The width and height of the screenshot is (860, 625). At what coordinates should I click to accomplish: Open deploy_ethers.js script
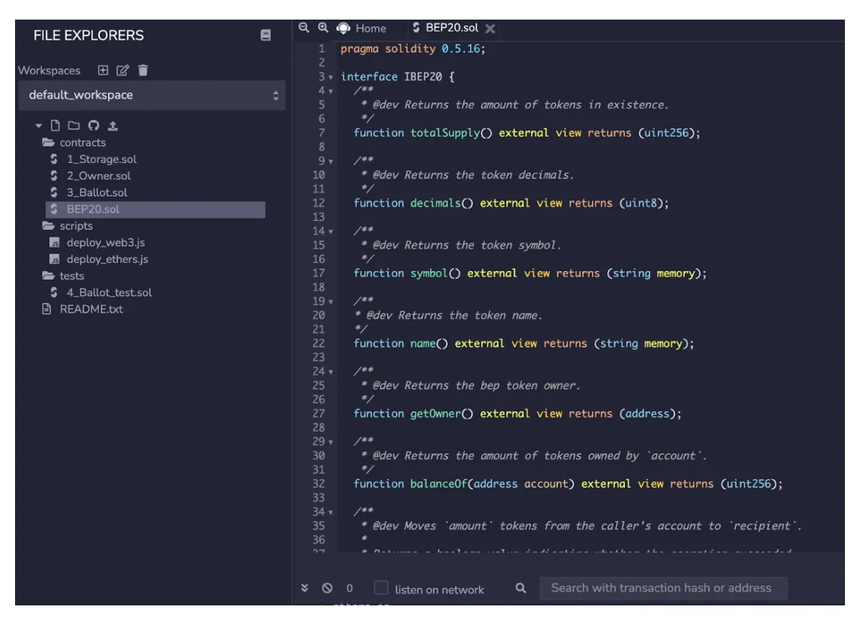pyautogui.click(x=108, y=259)
